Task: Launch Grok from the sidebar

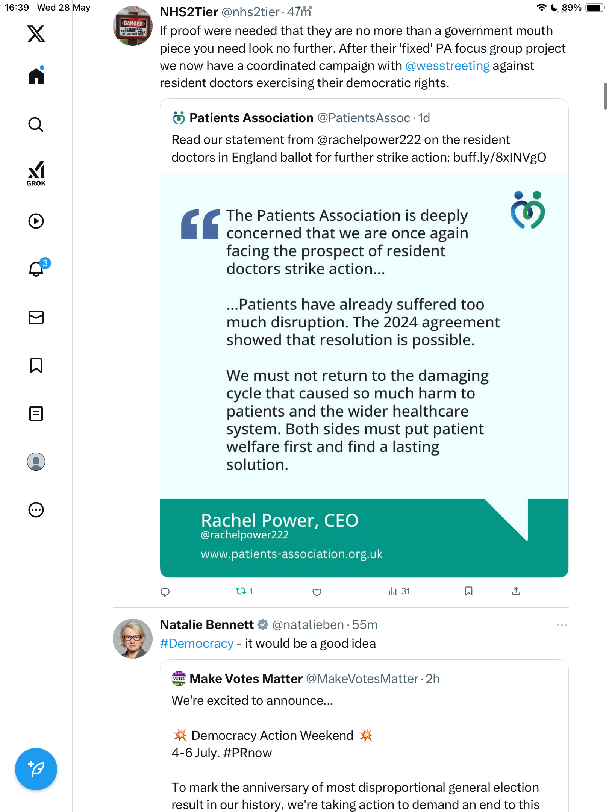Action: click(x=36, y=174)
